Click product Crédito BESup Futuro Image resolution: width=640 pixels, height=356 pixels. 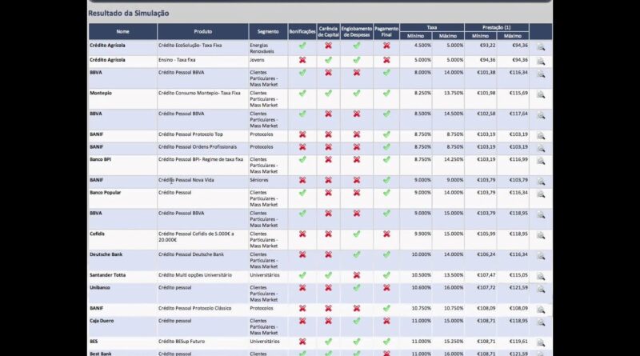pyautogui.click(x=182, y=342)
